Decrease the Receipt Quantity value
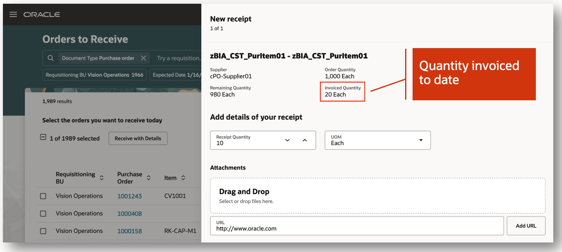Screen dimensions: 562x252 (x=287, y=140)
